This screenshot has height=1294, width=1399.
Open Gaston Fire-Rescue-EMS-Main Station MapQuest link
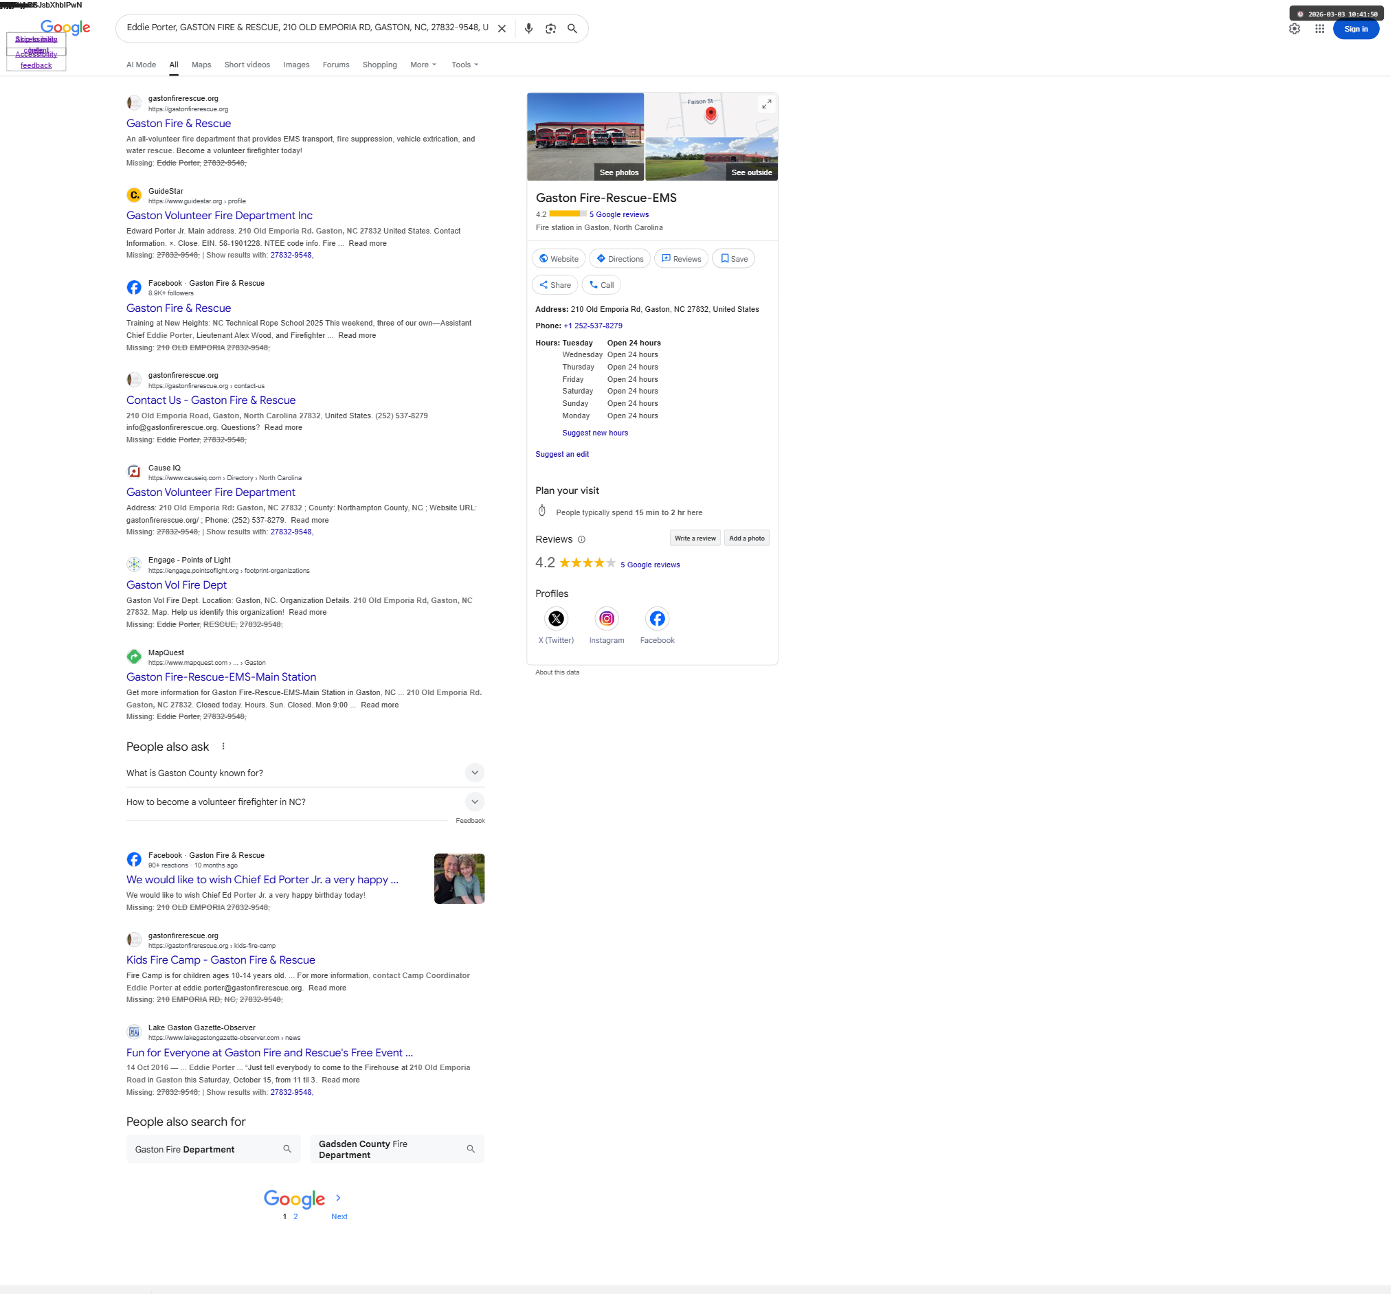pyautogui.click(x=221, y=677)
